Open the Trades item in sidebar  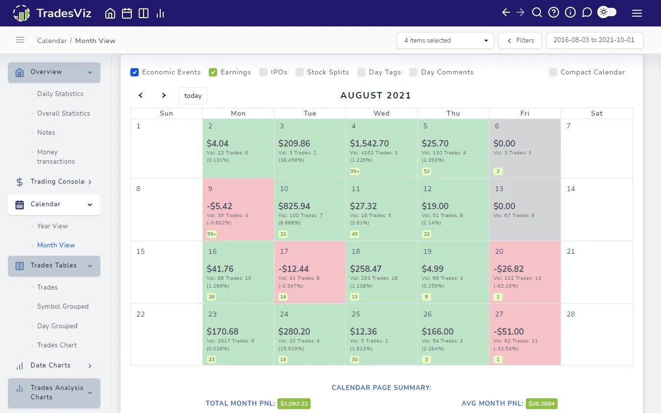(48, 288)
